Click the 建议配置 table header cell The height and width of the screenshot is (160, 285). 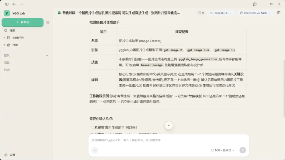tap(182, 32)
